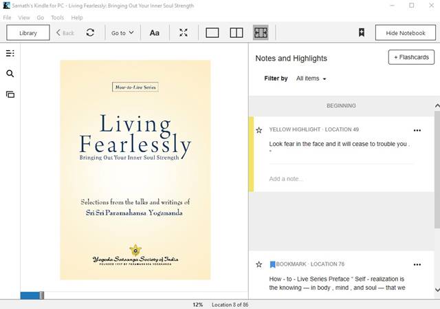
Task: Open the File menu
Action: tap(7, 18)
